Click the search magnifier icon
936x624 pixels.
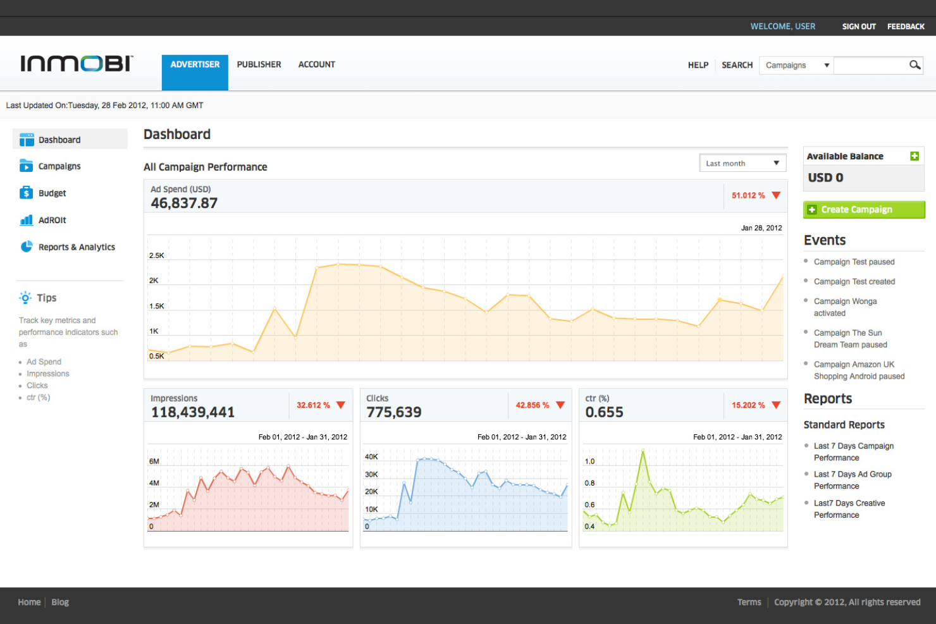coord(914,65)
